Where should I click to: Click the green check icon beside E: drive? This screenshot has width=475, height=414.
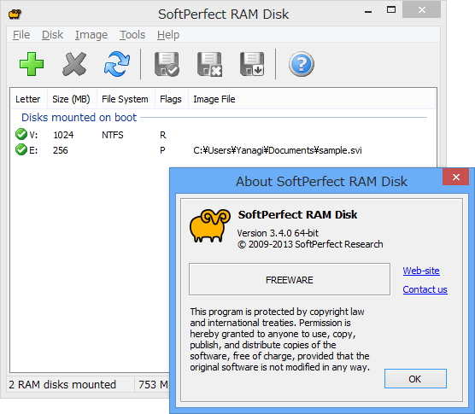coord(21,149)
